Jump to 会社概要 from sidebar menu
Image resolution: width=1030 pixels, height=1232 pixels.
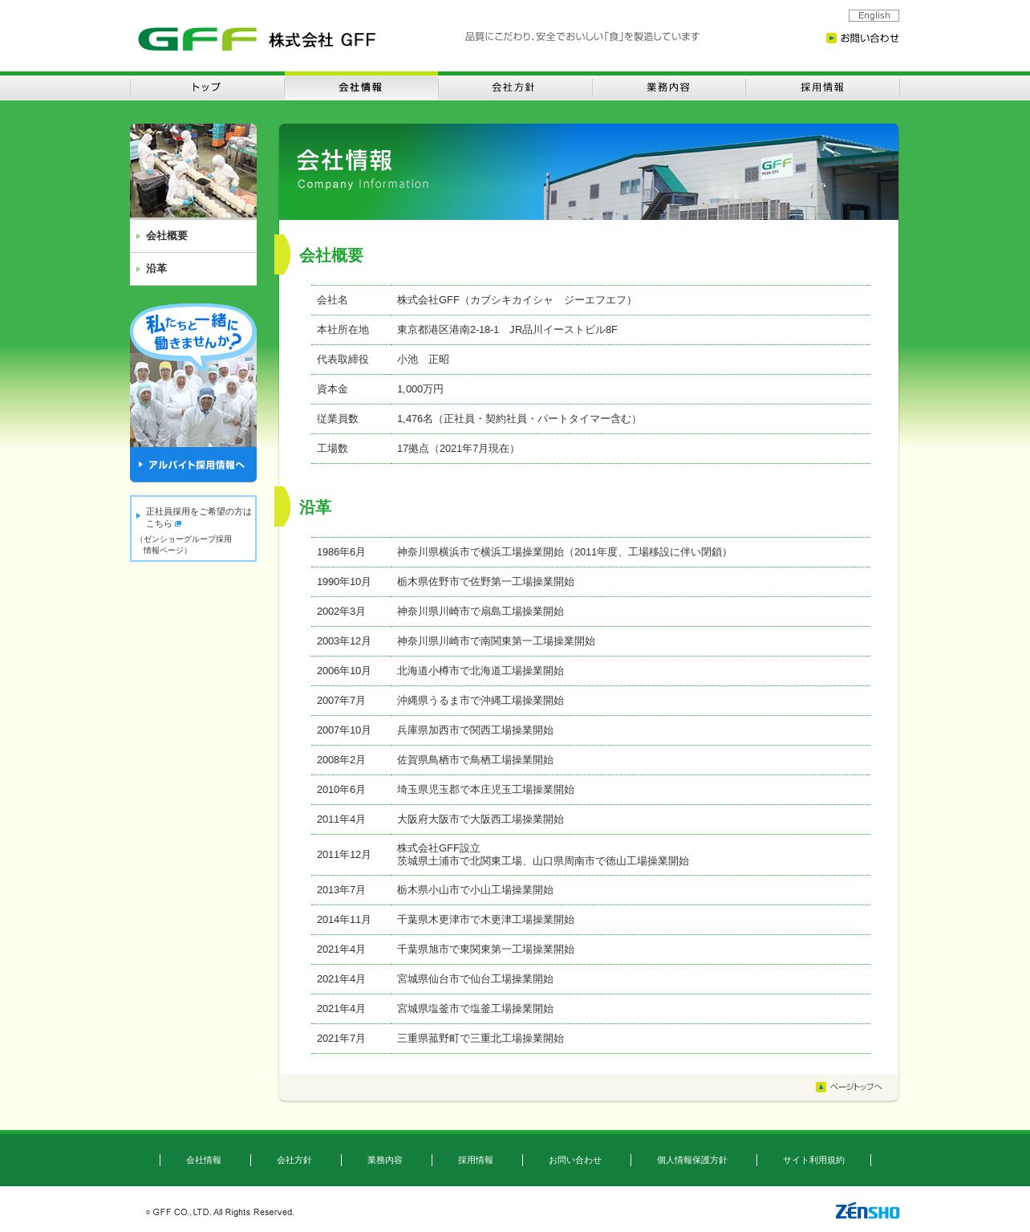[193, 236]
